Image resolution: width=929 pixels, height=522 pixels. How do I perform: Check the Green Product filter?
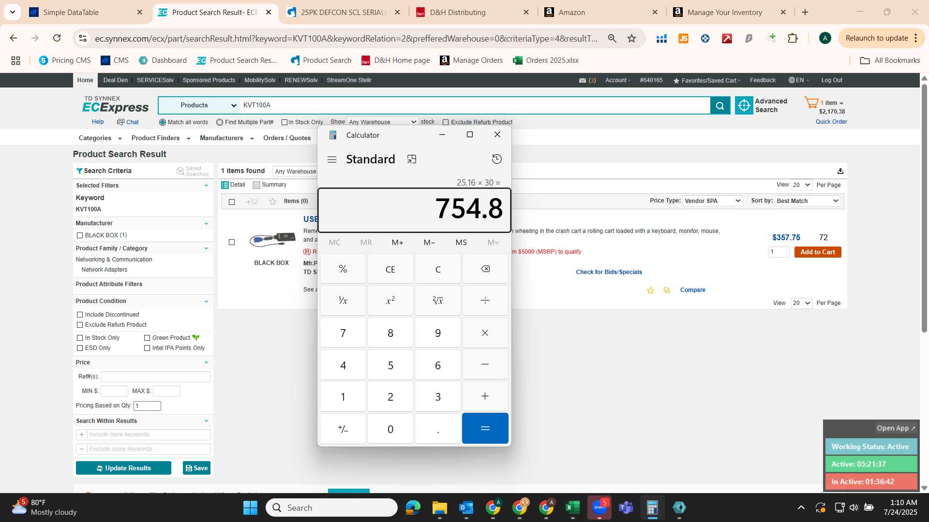147,338
